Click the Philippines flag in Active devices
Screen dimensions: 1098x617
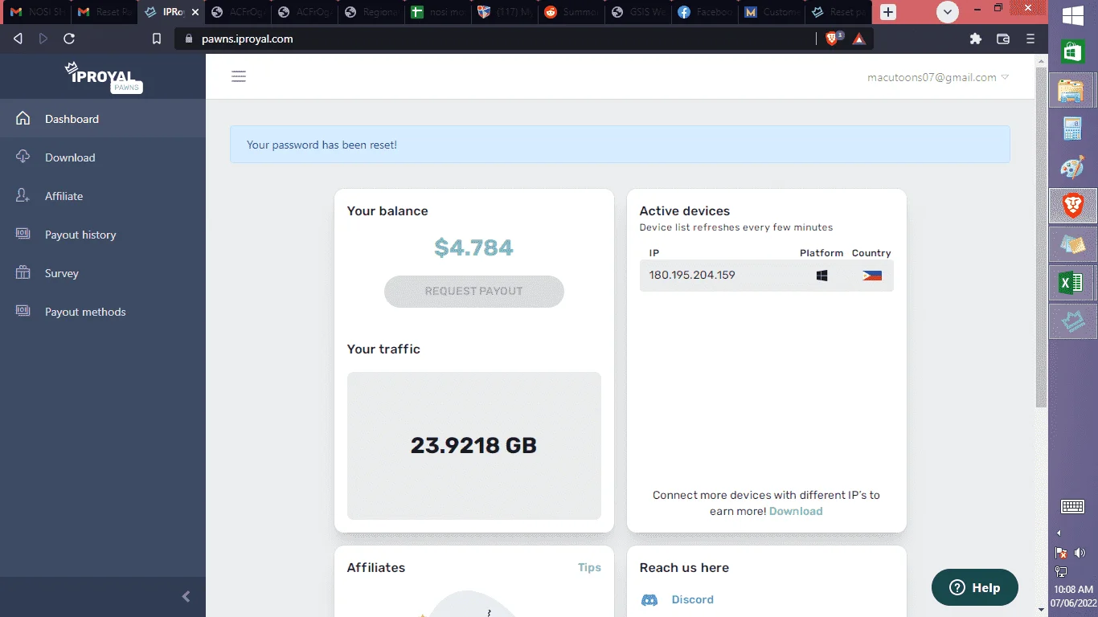[x=871, y=276]
